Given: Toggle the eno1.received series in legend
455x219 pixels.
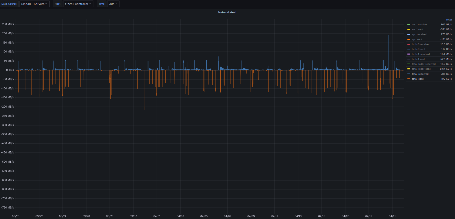Looking at the screenshot, I should tap(420, 25).
